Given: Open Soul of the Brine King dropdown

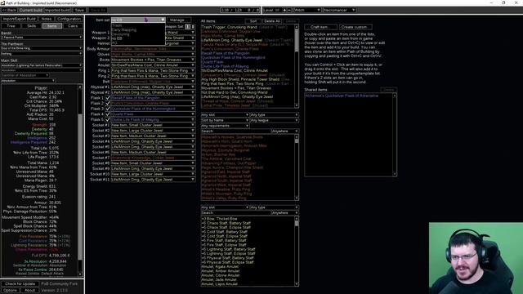Looking at the screenshot, I should [42, 48].
